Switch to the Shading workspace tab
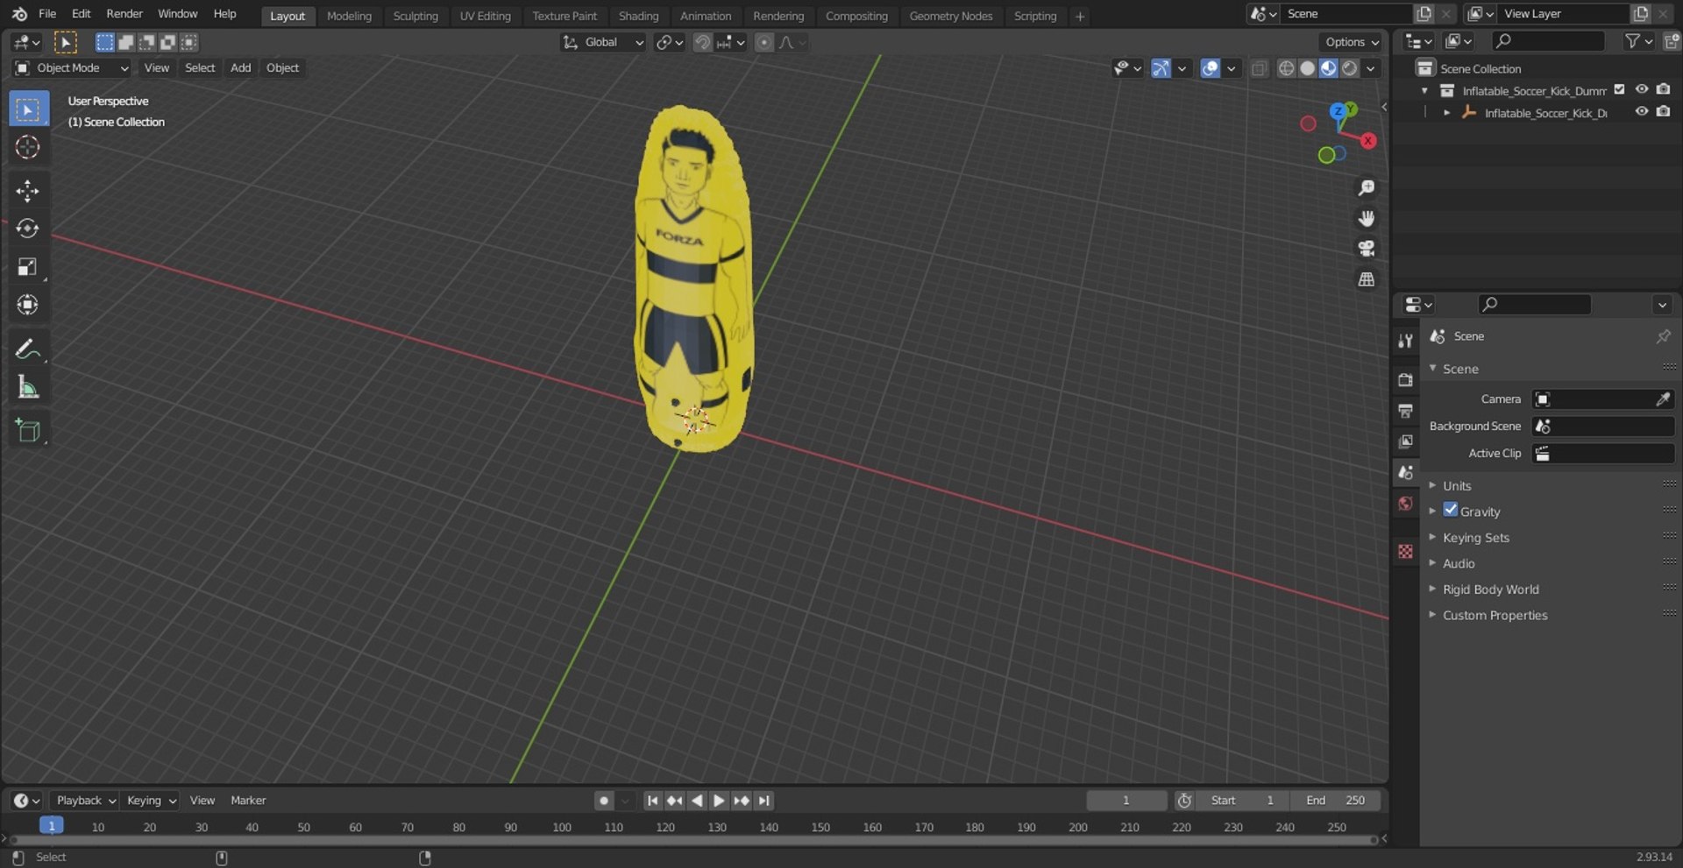Screen dimensions: 1683x868 click(638, 16)
